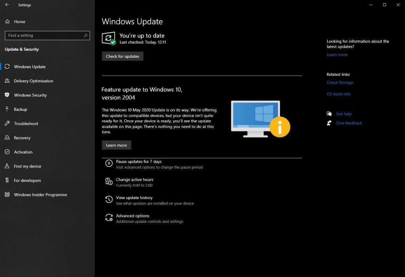Open the Backup settings page

[x=47, y=109]
